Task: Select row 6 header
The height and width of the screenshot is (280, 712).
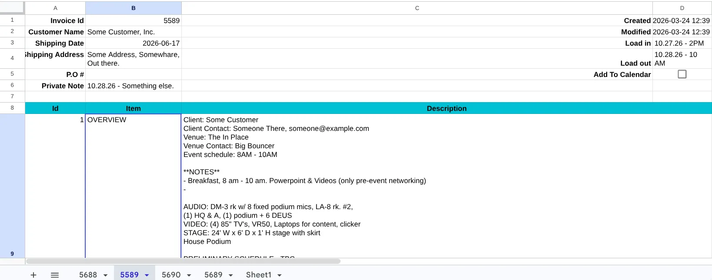Action: pos(12,85)
